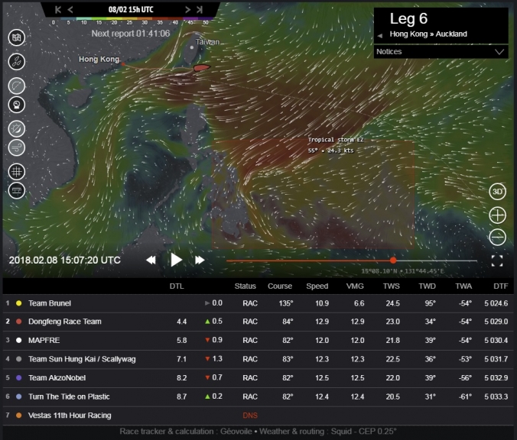Select Team Brunel in the leaderboard
The image size is (517, 440).
(258, 303)
